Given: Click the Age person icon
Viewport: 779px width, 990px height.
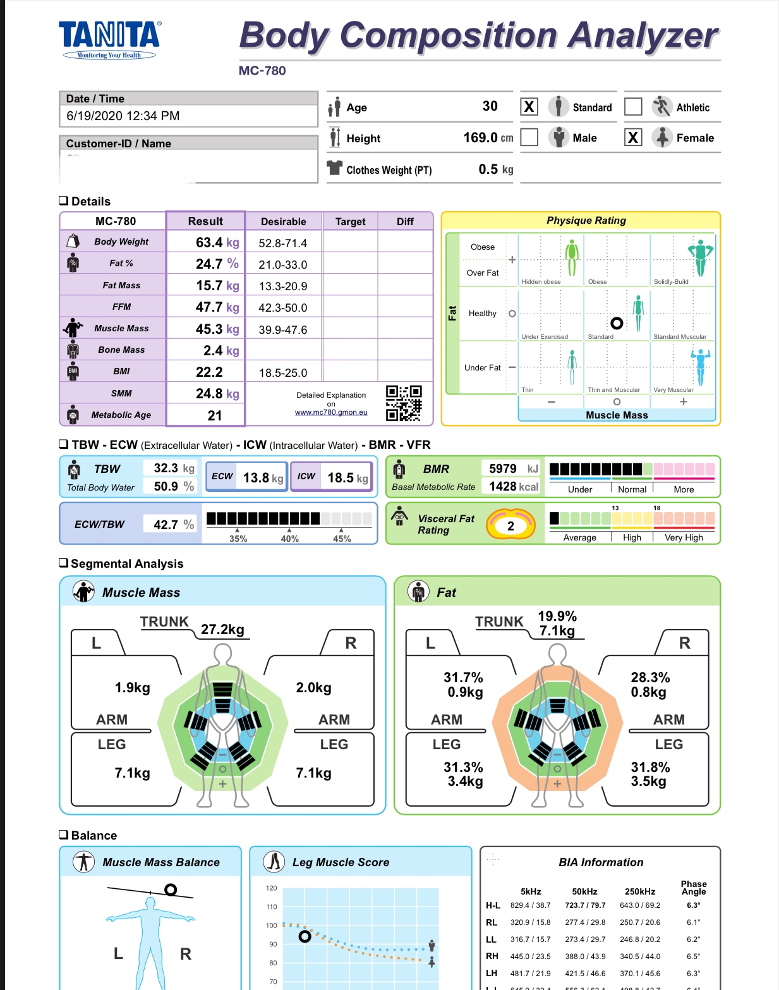Looking at the screenshot, I should (x=334, y=107).
